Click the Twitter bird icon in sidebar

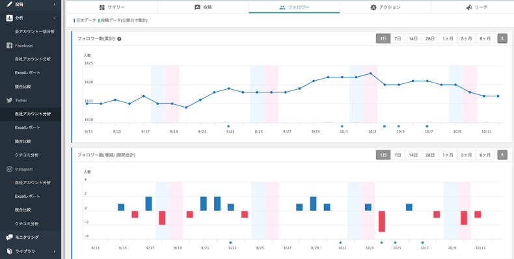(9, 100)
